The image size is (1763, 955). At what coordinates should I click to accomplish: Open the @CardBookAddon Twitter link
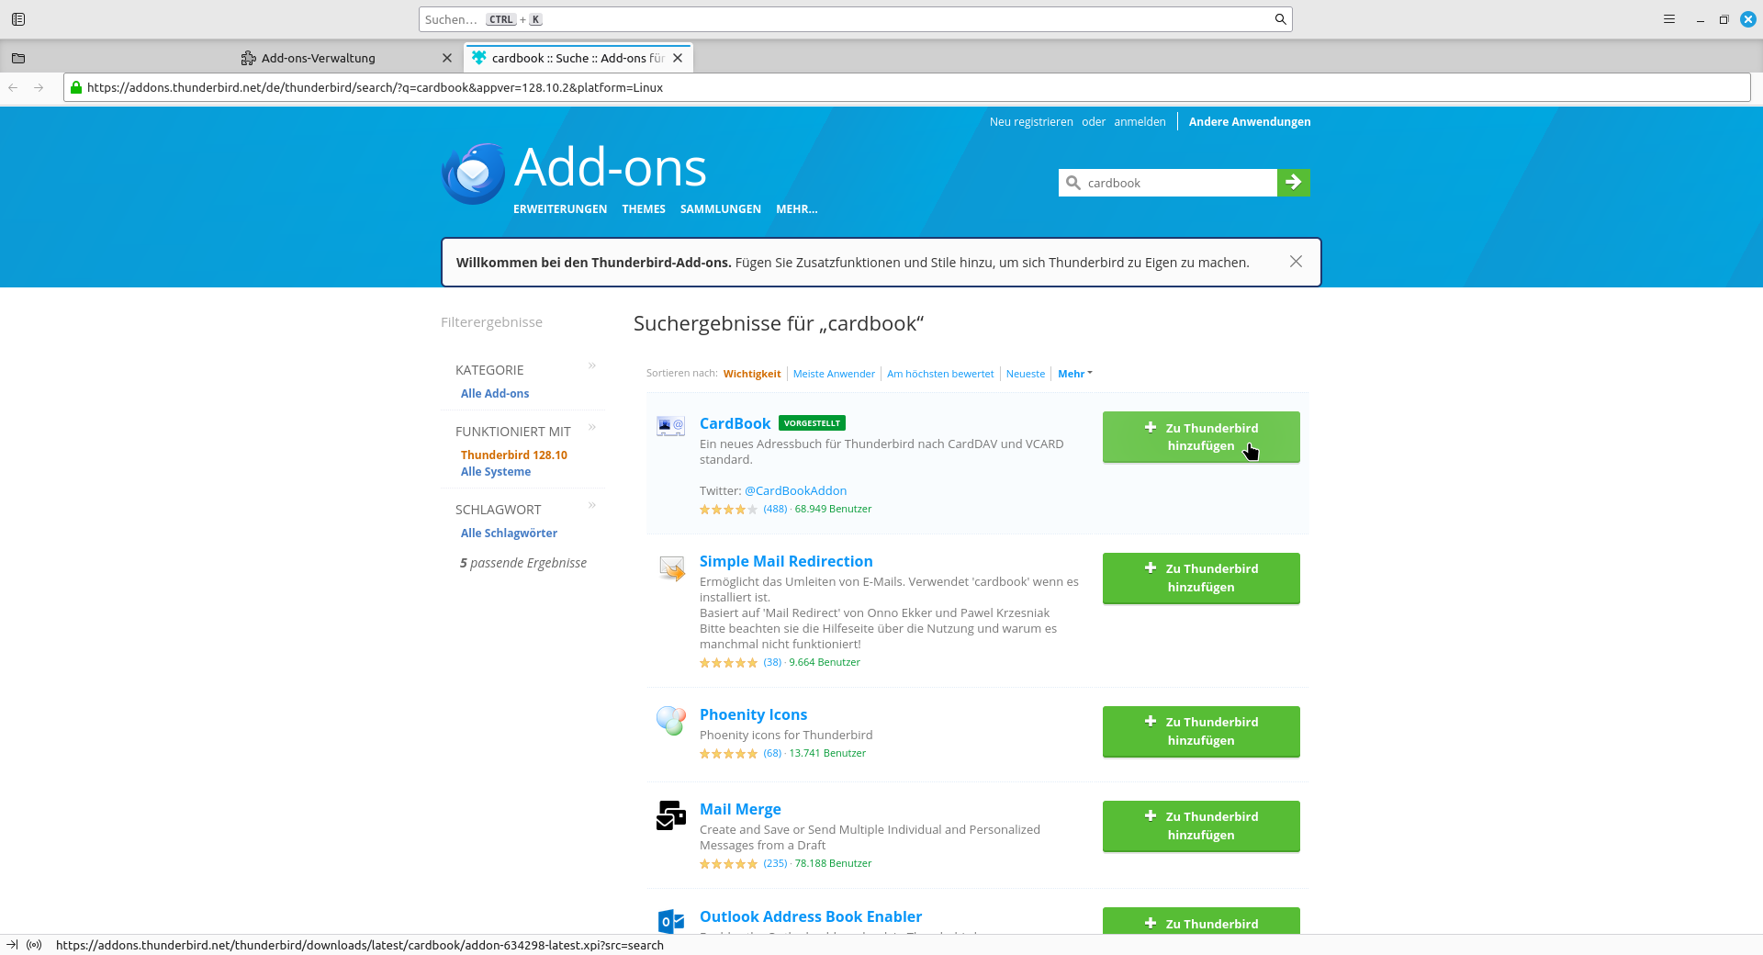pyautogui.click(x=795, y=490)
